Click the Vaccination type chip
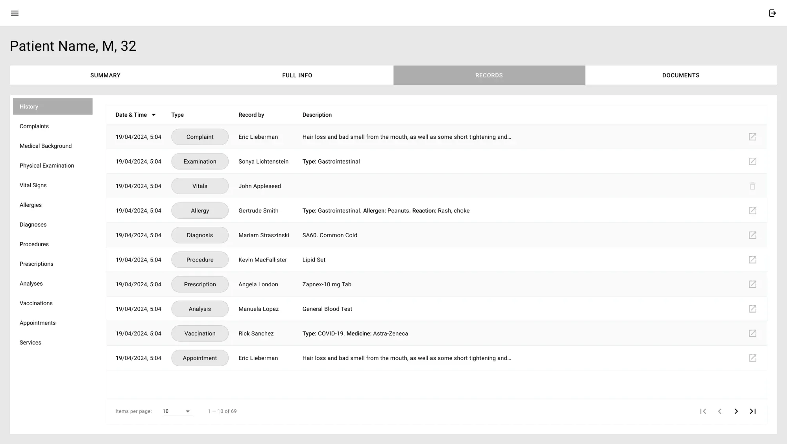 click(200, 333)
